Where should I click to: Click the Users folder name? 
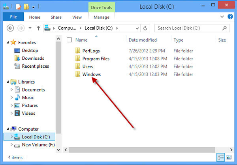pyautogui.click(x=88, y=66)
